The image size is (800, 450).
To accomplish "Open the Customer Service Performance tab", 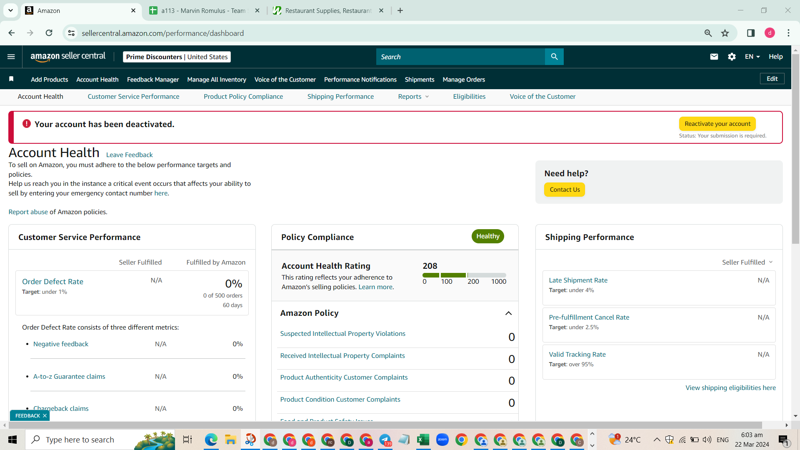I will [133, 97].
